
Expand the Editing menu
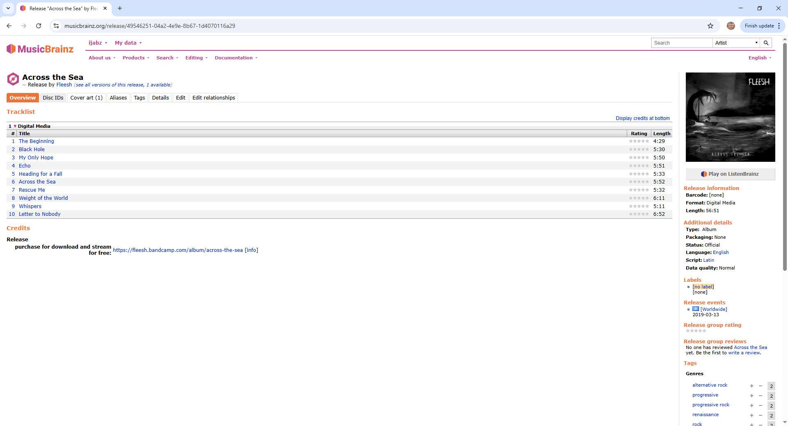pyautogui.click(x=196, y=58)
